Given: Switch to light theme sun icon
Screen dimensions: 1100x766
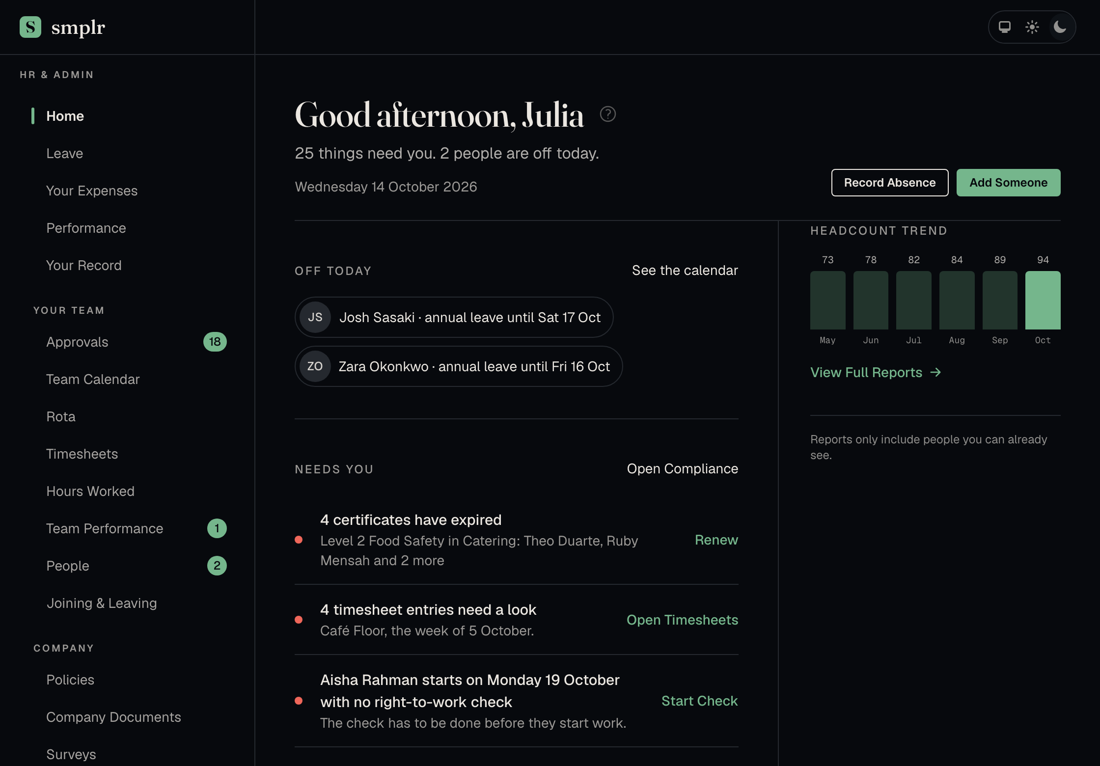Looking at the screenshot, I should (x=1032, y=27).
